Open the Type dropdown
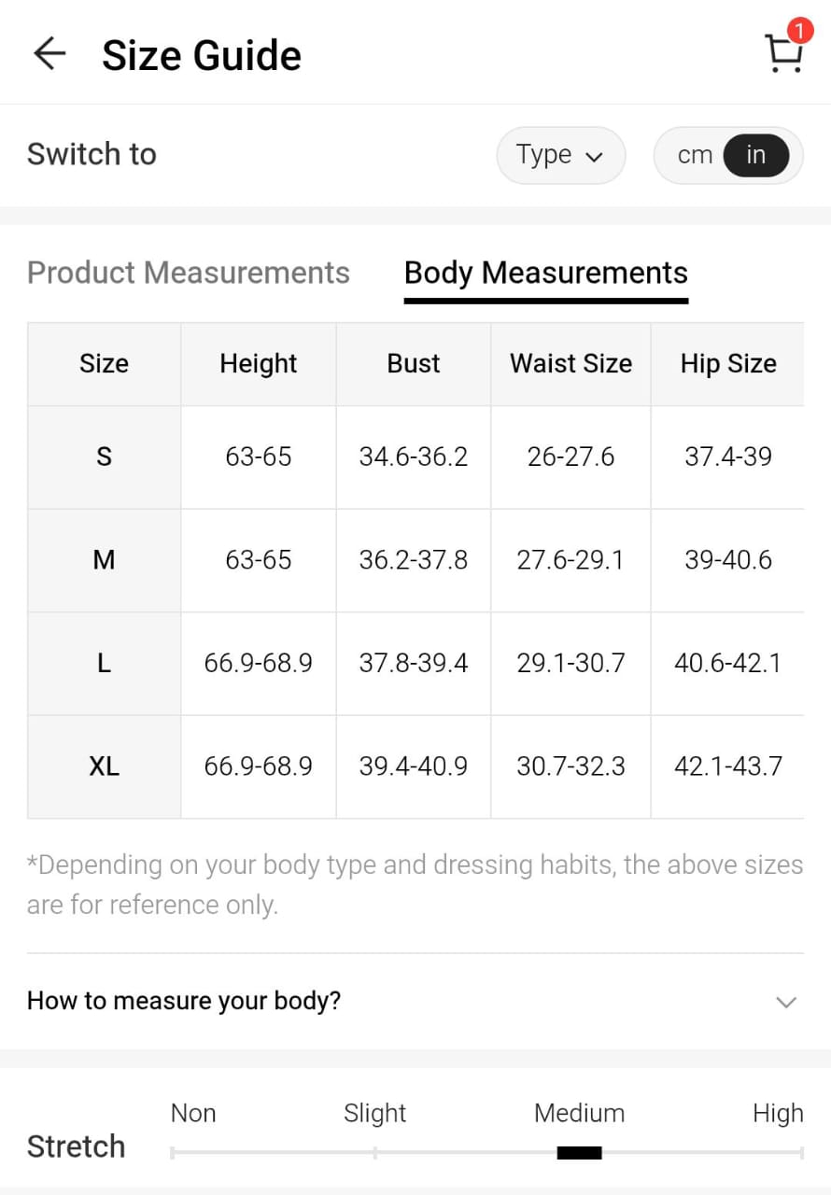The height and width of the screenshot is (1195, 831). click(x=559, y=155)
